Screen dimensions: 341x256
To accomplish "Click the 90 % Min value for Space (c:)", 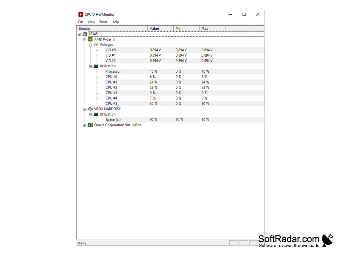I will click(179, 120).
